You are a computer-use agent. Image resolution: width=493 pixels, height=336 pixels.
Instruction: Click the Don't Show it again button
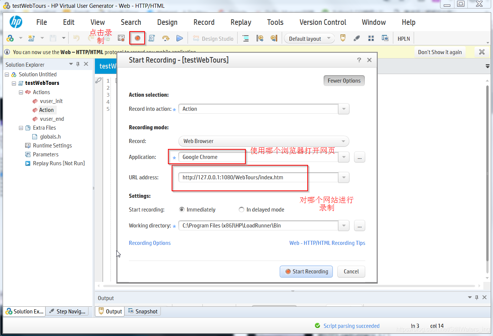(x=440, y=52)
